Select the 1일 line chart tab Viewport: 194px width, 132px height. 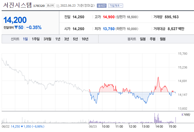click(x=25, y=39)
